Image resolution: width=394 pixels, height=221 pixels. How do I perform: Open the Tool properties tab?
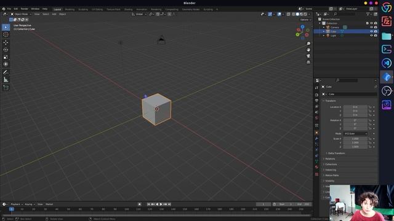click(x=316, y=88)
